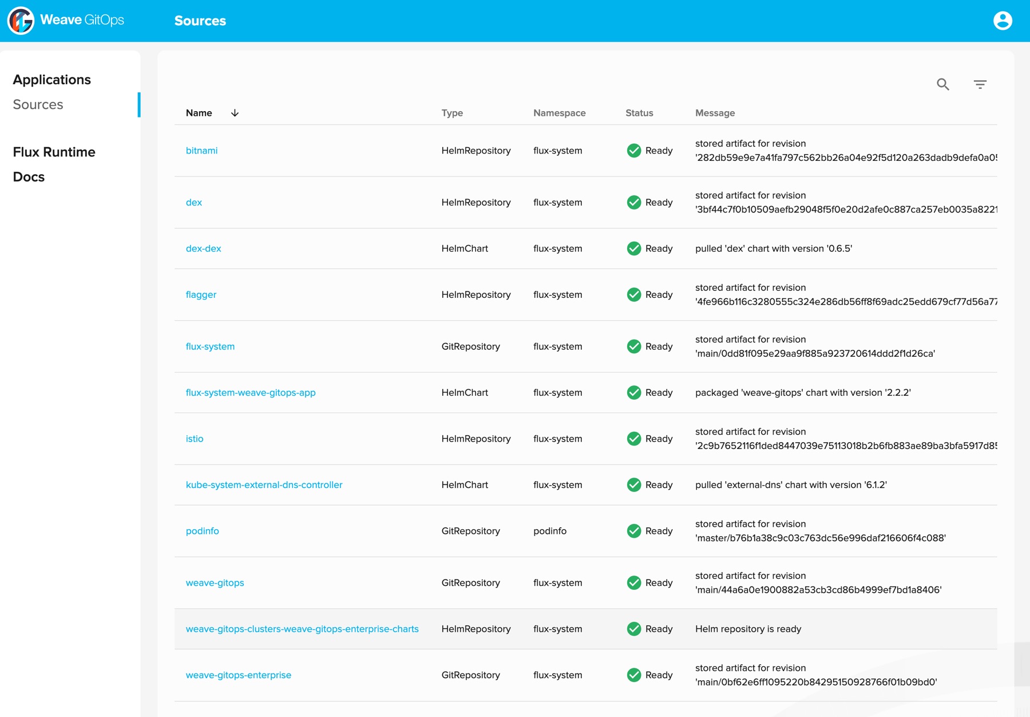The width and height of the screenshot is (1030, 717).
Task: Click "Helm repository is ready" message
Action: click(x=748, y=629)
